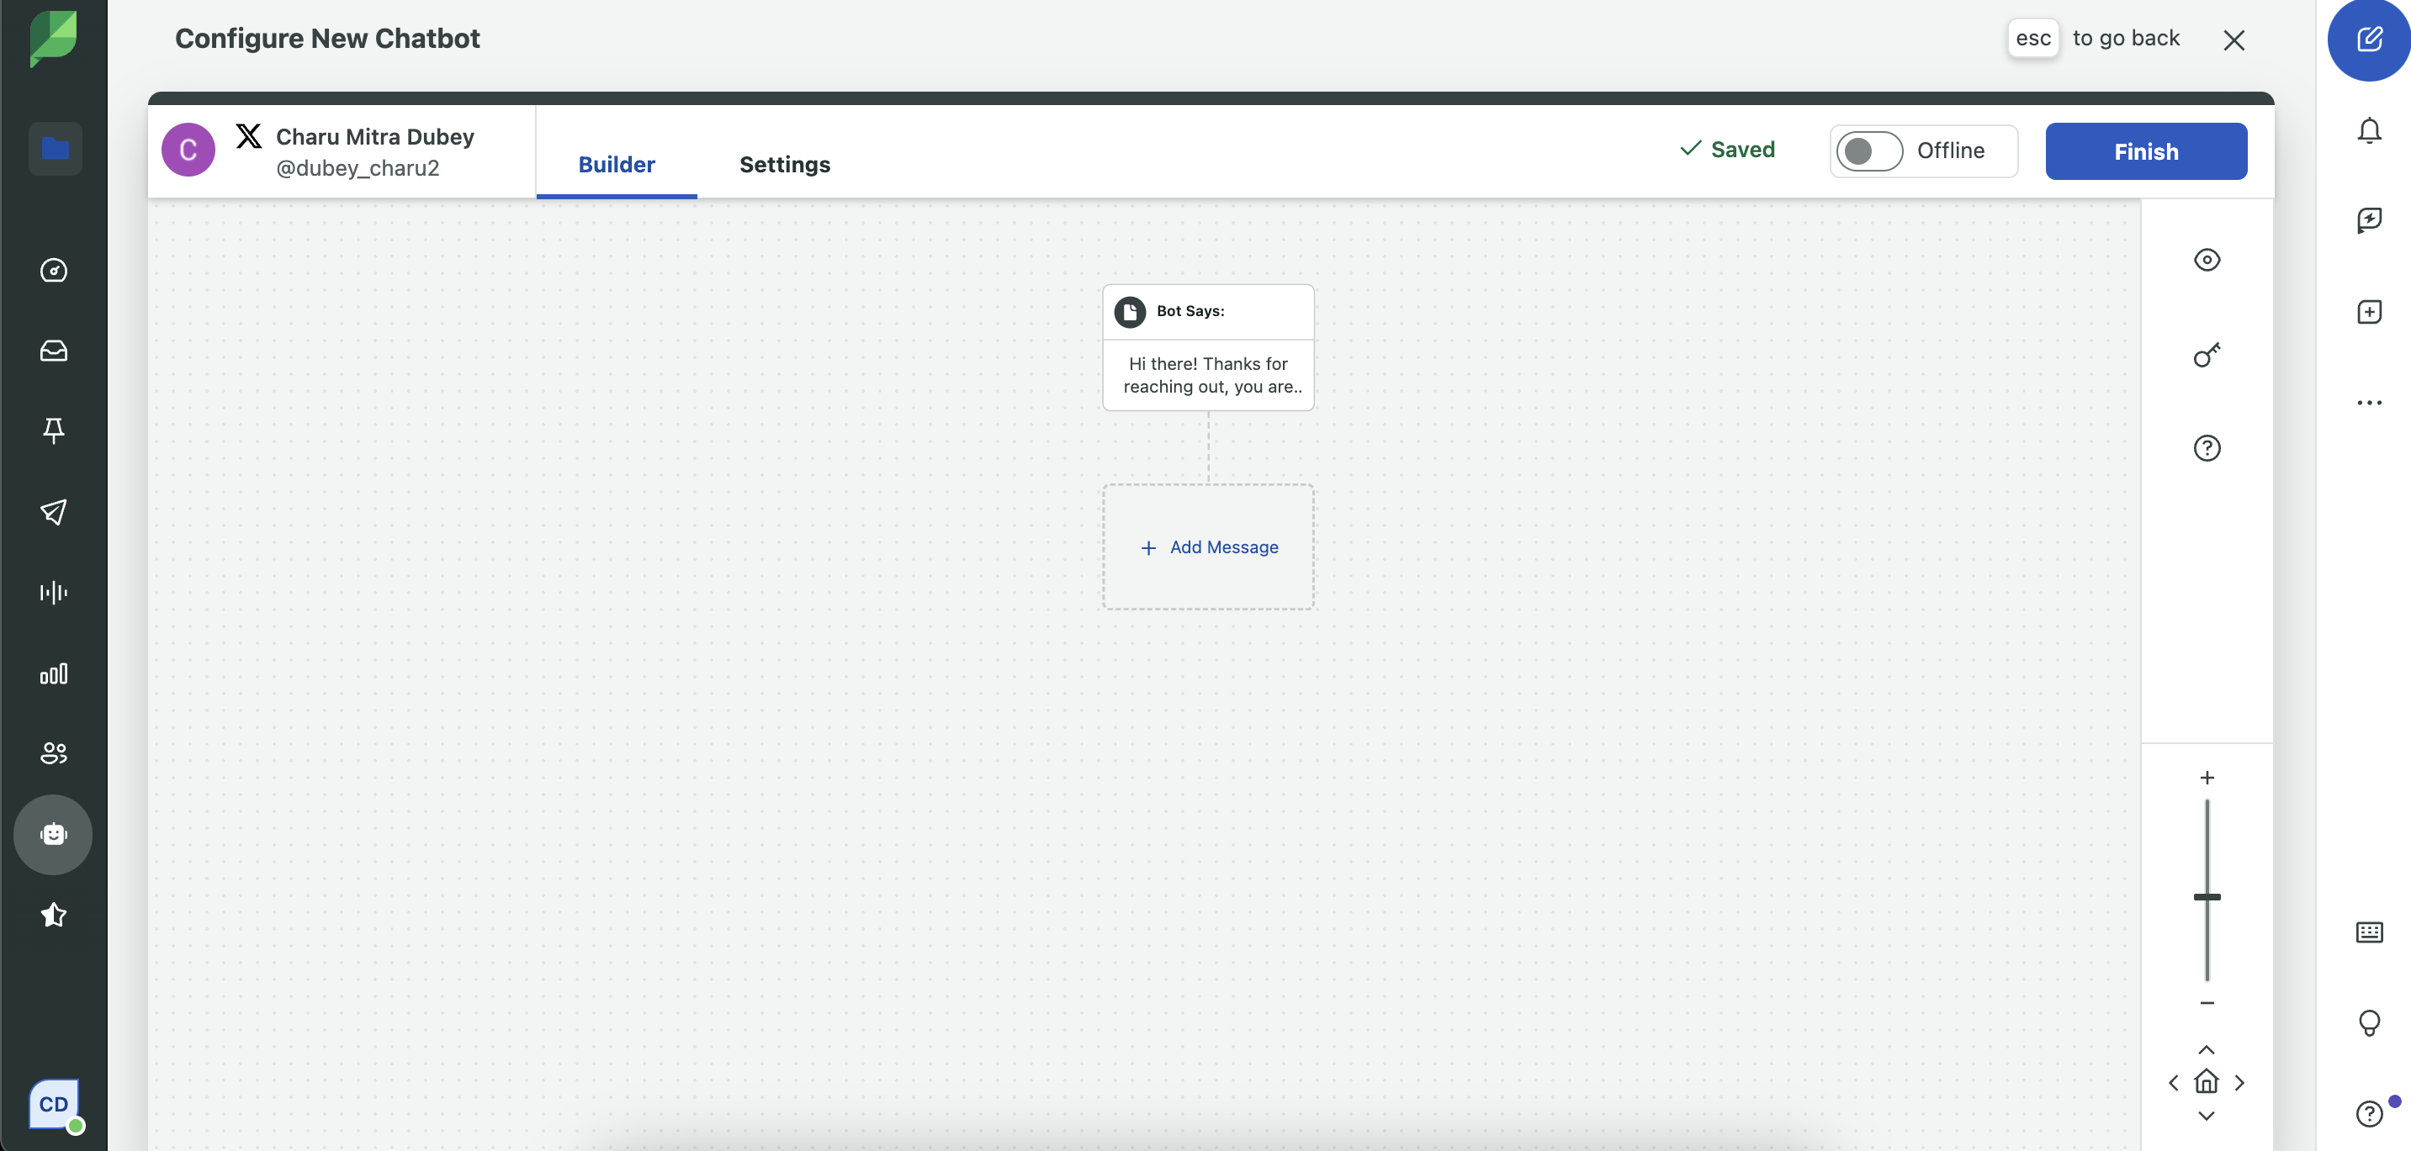Close the Configure New Chatbot dialog

click(2233, 40)
